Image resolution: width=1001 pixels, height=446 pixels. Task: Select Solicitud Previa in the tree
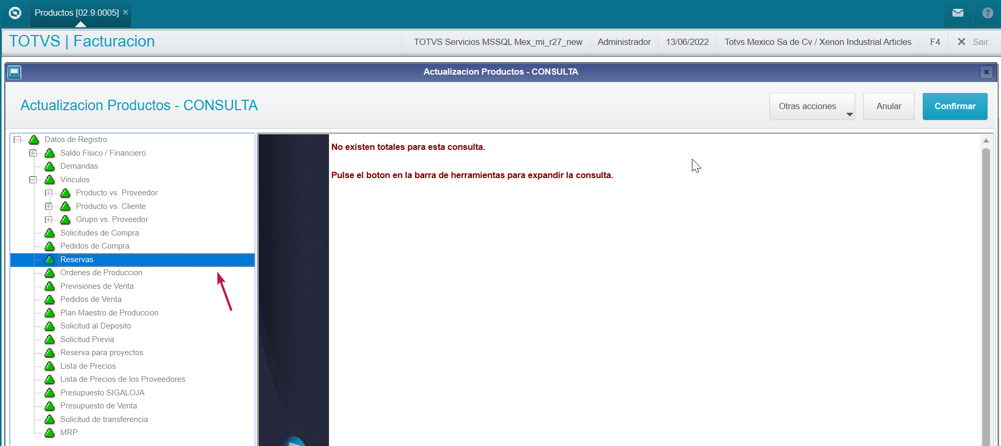click(87, 339)
